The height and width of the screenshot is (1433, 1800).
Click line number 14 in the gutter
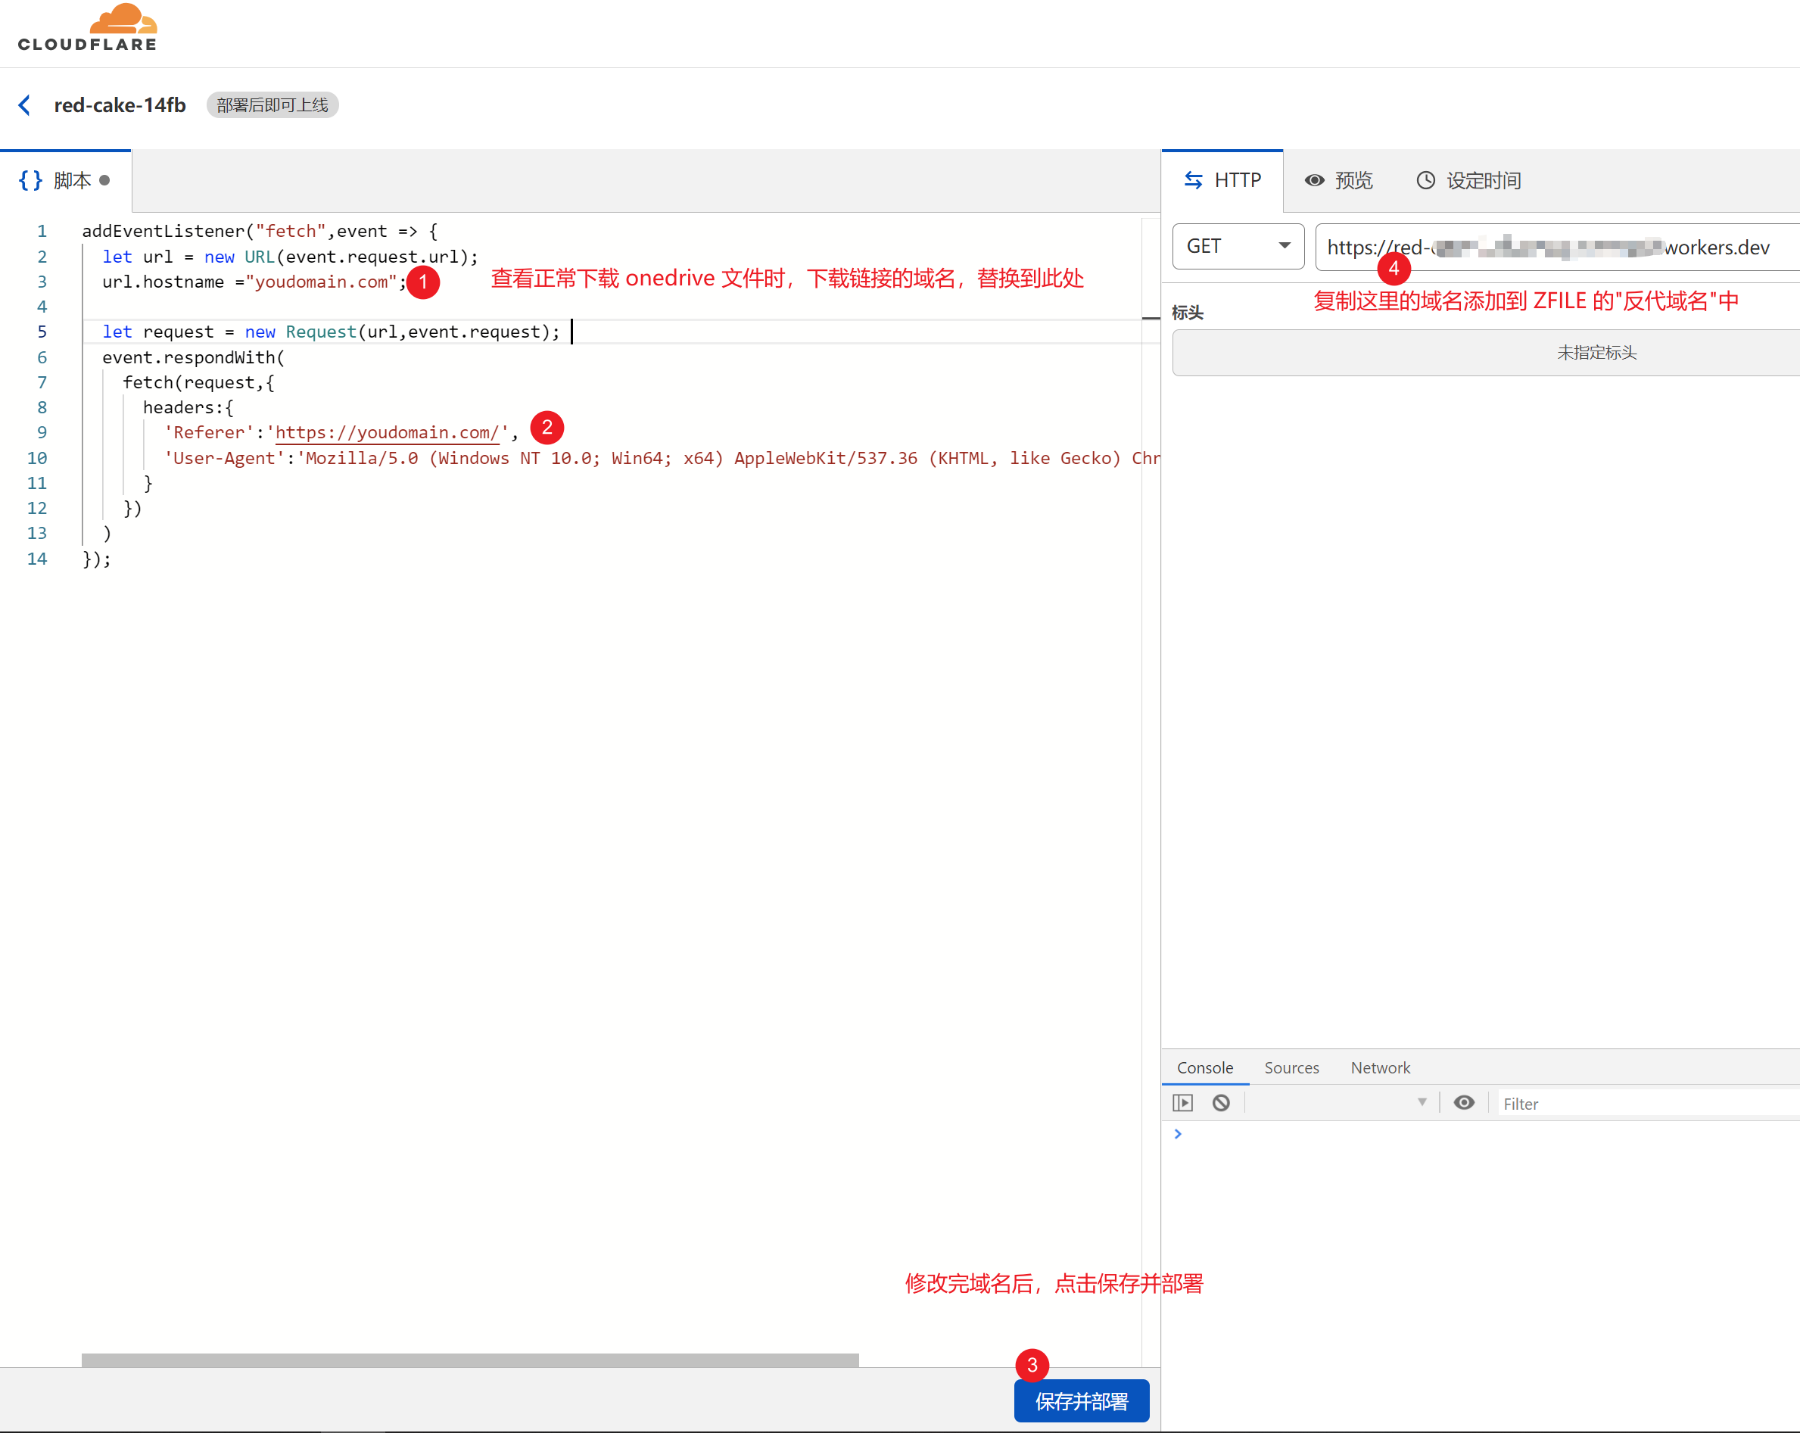38,559
